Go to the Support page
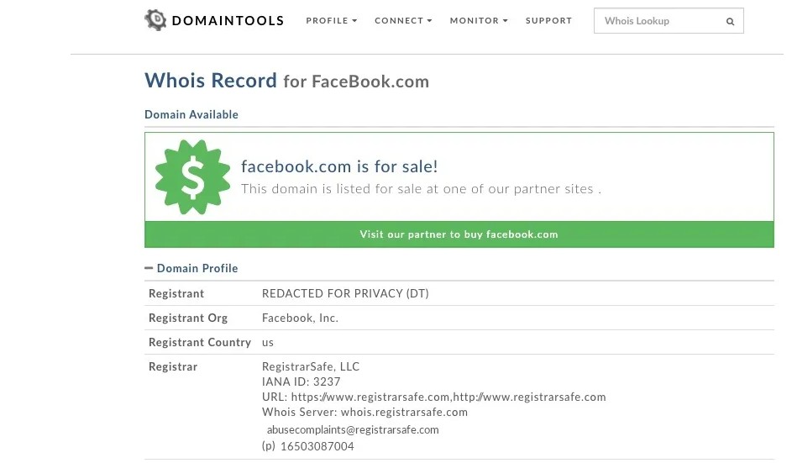The height and width of the screenshot is (463, 792). pyautogui.click(x=548, y=21)
